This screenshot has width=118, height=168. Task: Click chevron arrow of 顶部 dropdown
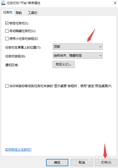pyautogui.click(x=100, y=47)
